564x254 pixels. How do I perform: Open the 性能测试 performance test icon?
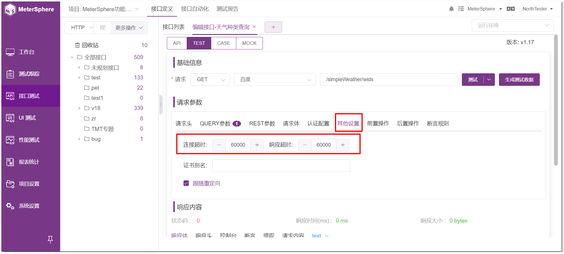coord(10,140)
